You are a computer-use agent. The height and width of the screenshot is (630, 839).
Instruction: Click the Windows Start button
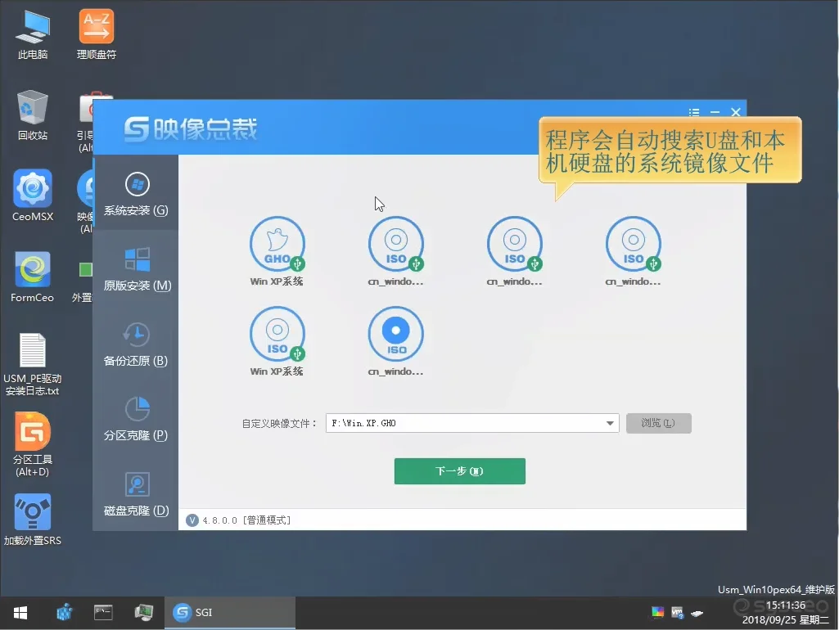point(20,612)
